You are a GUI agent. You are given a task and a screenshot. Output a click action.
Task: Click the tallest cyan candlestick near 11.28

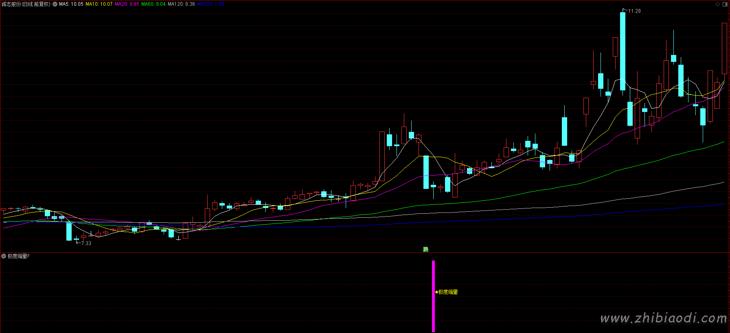coord(623,51)
